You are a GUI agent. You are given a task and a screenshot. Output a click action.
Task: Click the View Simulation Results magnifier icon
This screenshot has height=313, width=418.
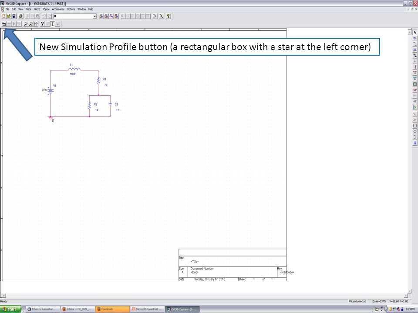(x=26, y=24)
